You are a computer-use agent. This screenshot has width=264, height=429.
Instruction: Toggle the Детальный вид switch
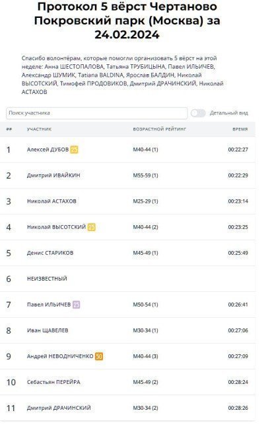click(198, 113)
